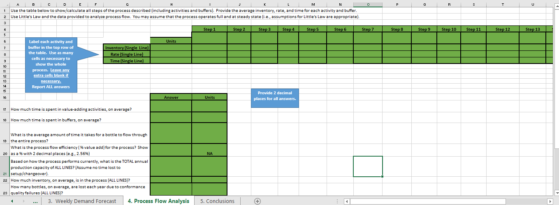This screenshot has height=205, width=559.
Task: Click the Step 4 header cell
Action: pyautogui.click(x=288, y=29)
